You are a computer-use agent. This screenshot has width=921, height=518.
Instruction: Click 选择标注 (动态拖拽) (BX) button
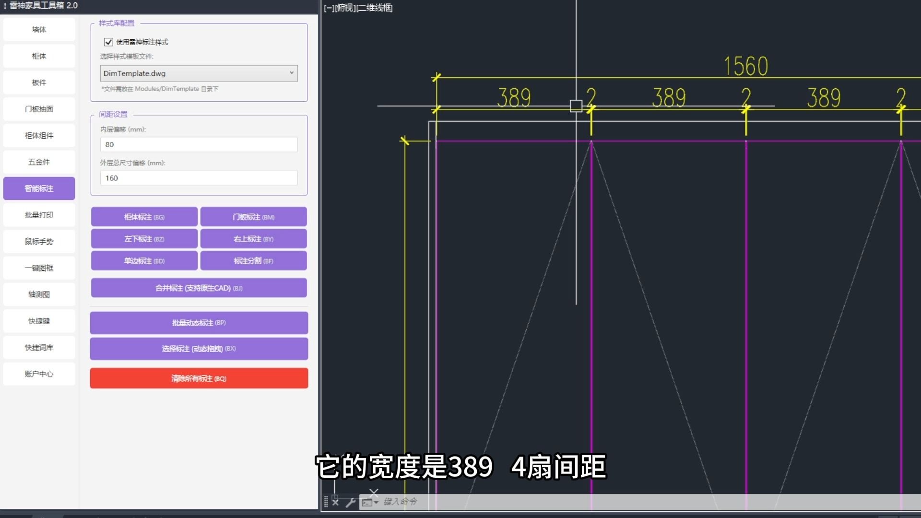(x=199, y=349)
